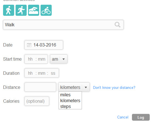
Task: Click the activity search field containing Walk
Action: coord(63,25)
